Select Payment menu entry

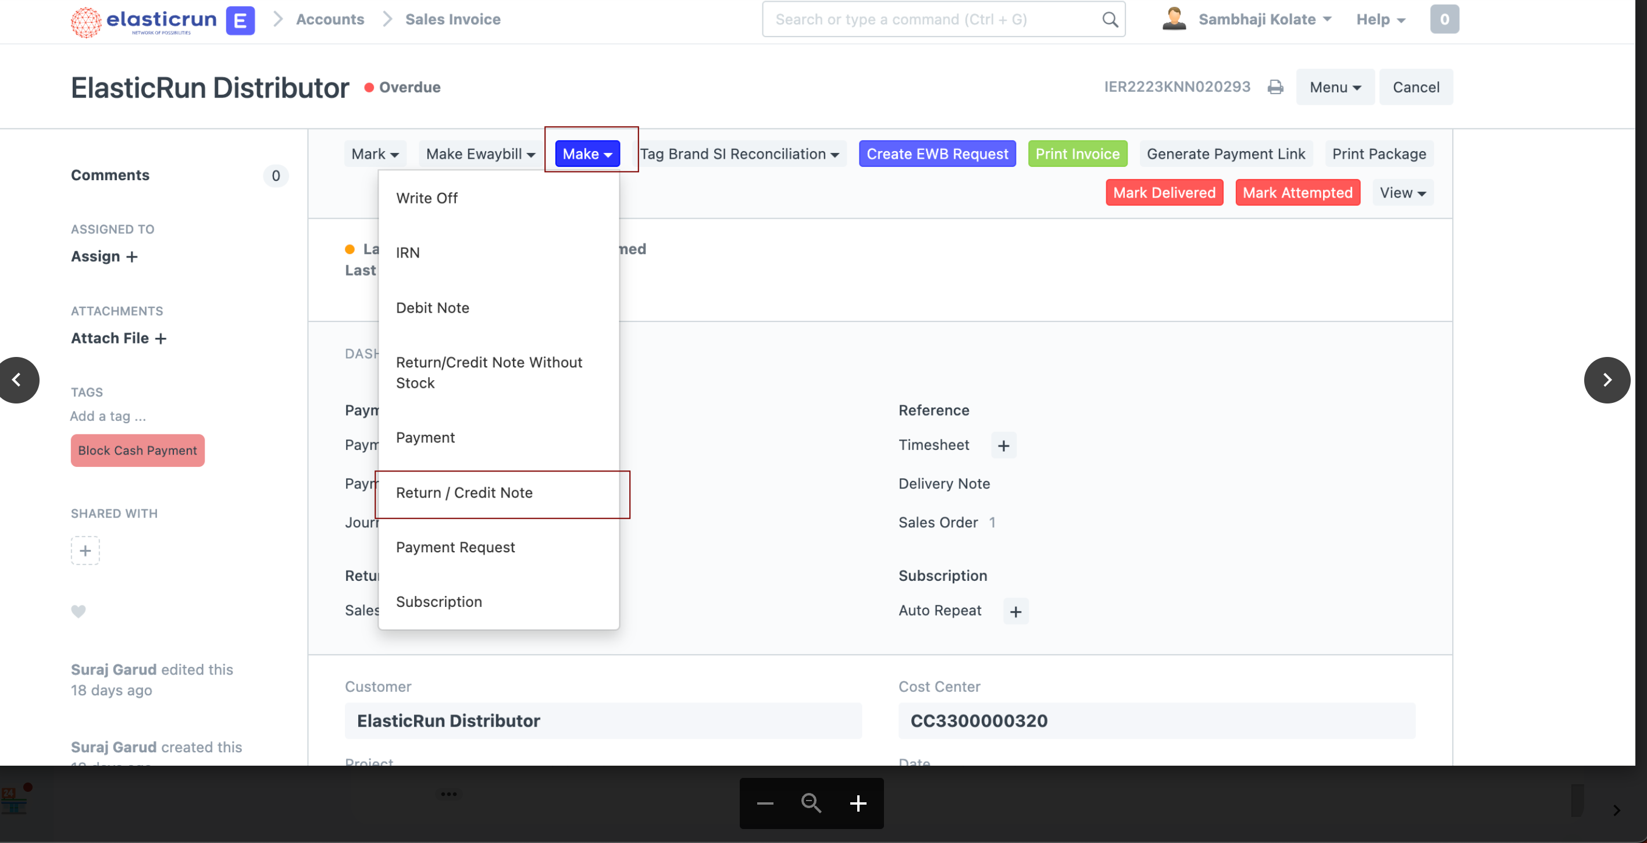498,438
